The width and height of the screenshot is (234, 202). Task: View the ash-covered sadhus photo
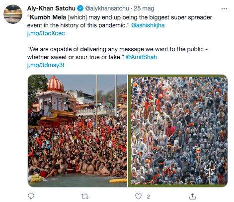(x=178, y=131)
